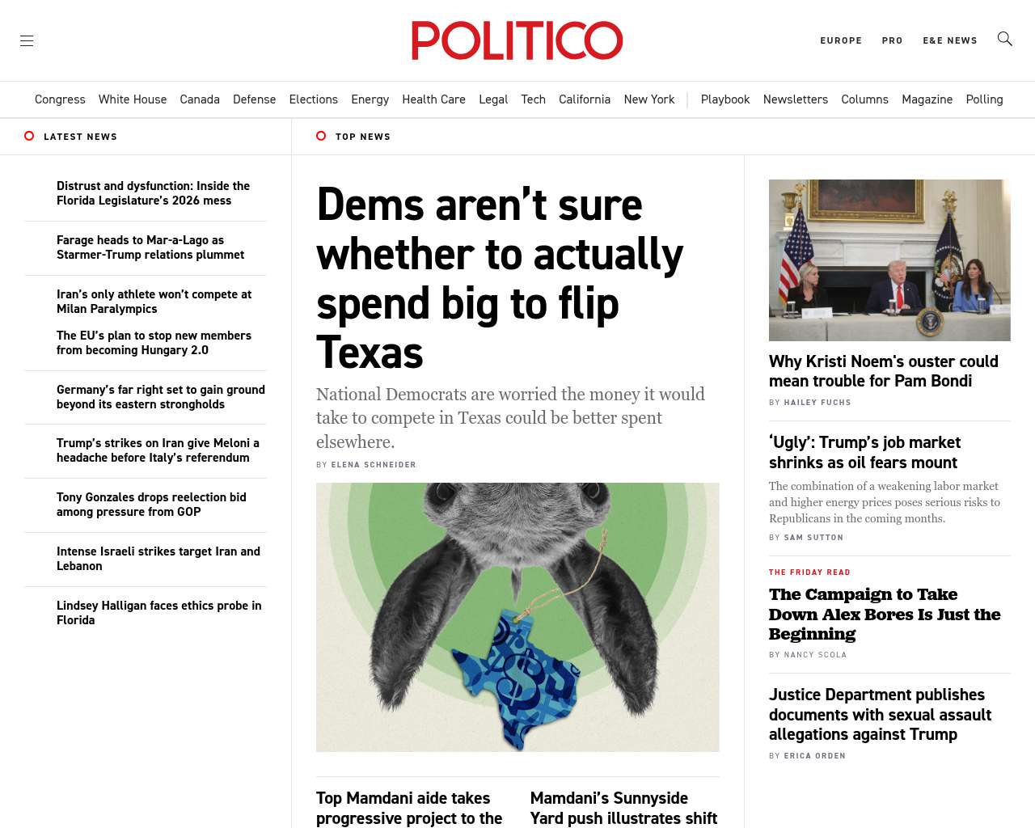Click the POLITICO logo
The height and width of the screenshot is (828, 1035).
(x=517, y=40)
